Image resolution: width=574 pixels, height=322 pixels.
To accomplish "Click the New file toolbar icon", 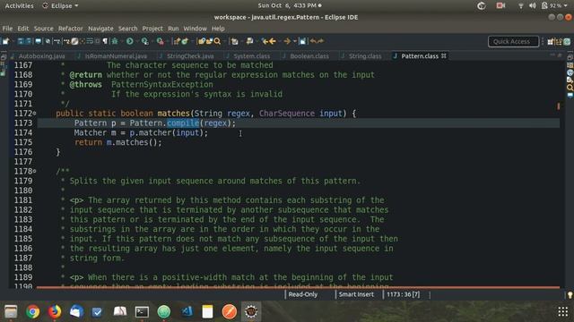I will pyautogui.click(x=6, y=41).
